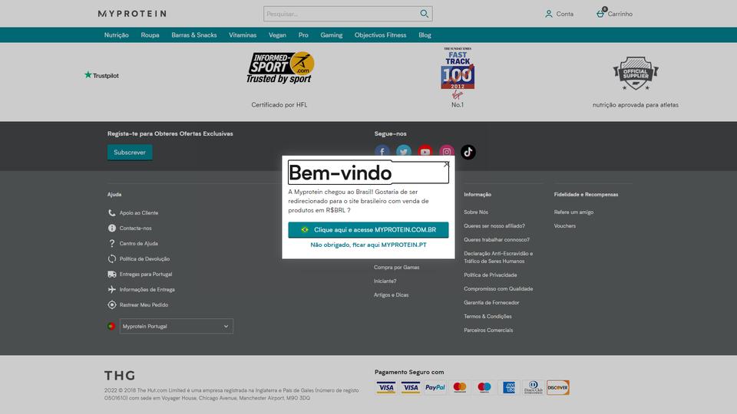Click the airplane icon beside Informações de Entrega

pos(112,290)
